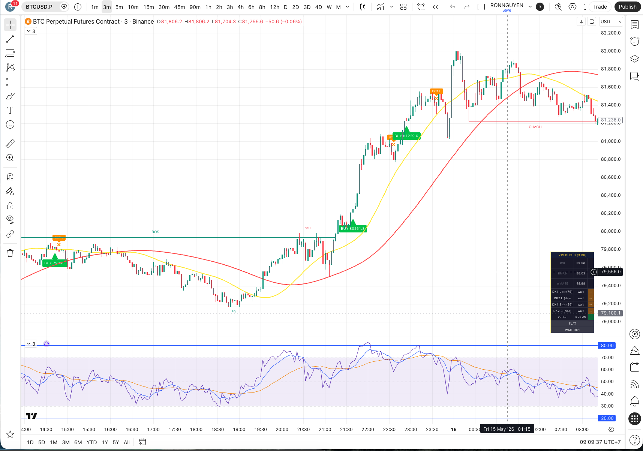The width and height of the screenshot is (643, 451).
Task: Toggle auto-fit data to screen
Action: (x=592, y=22)
